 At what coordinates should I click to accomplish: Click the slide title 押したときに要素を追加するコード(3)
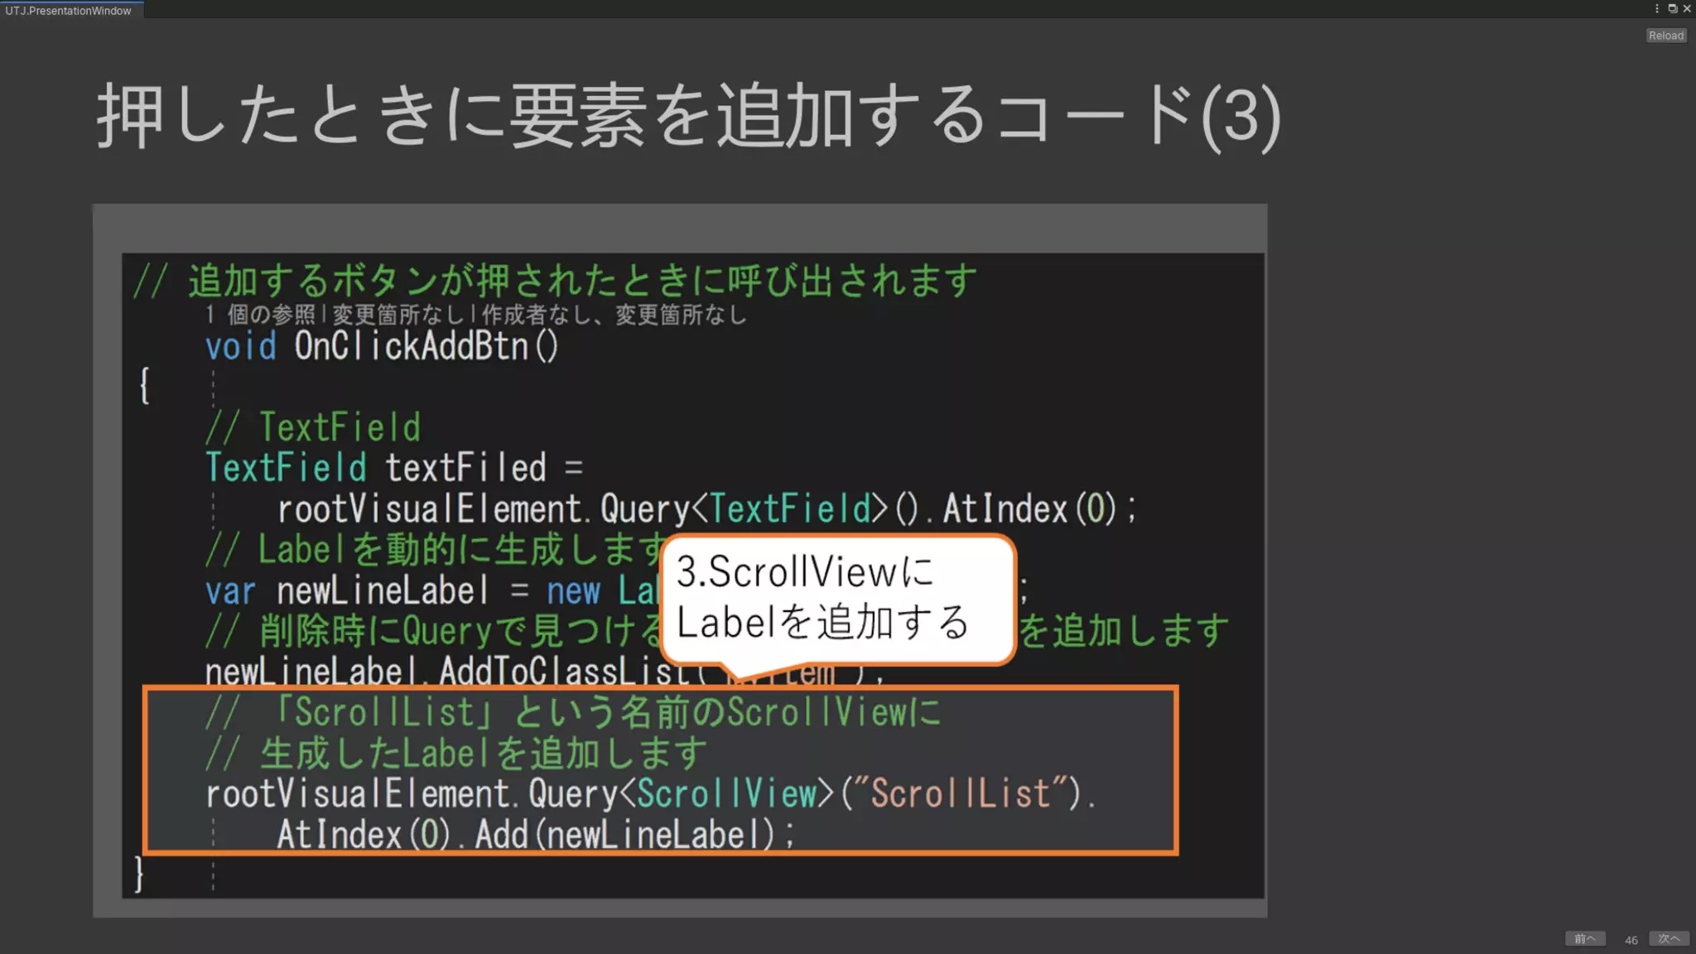pos(689,115)
